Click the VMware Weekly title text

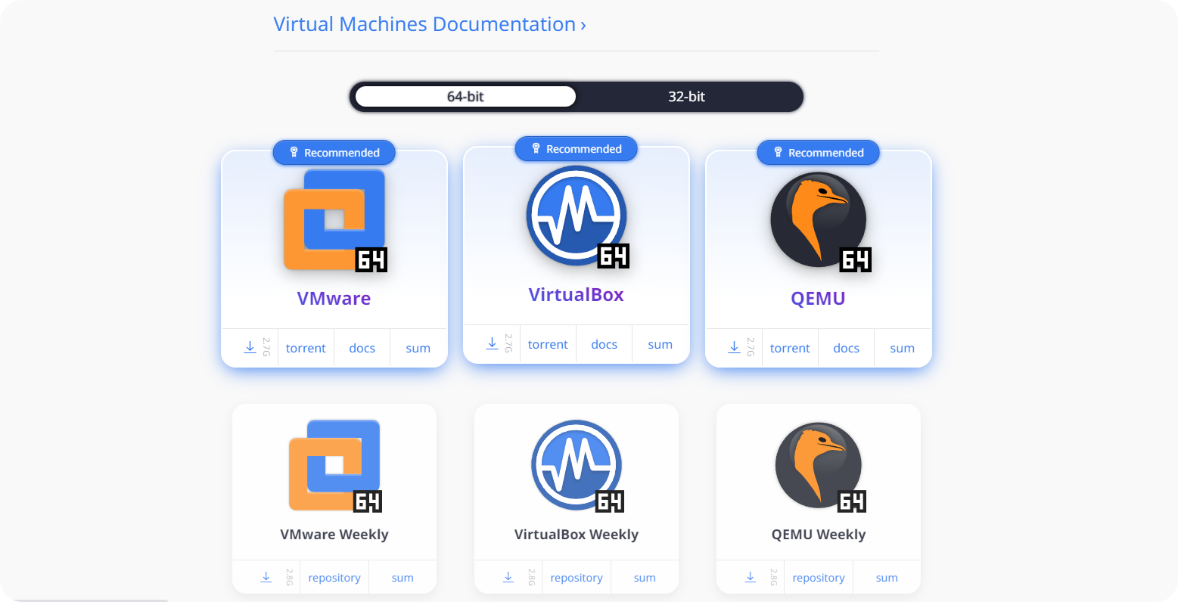tap(334, 535)
